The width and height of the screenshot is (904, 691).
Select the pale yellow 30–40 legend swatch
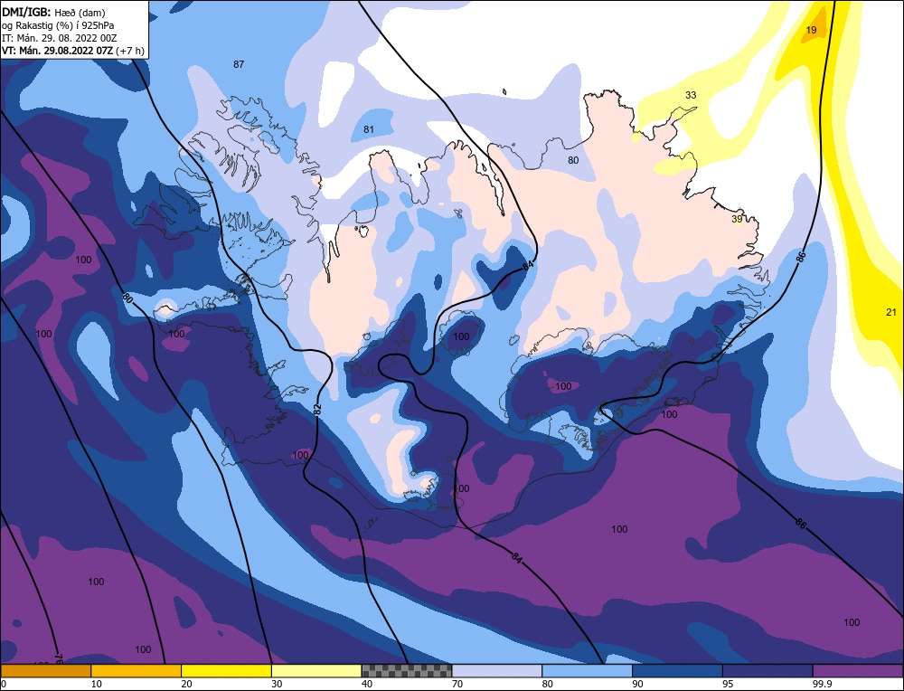[316, 670]
